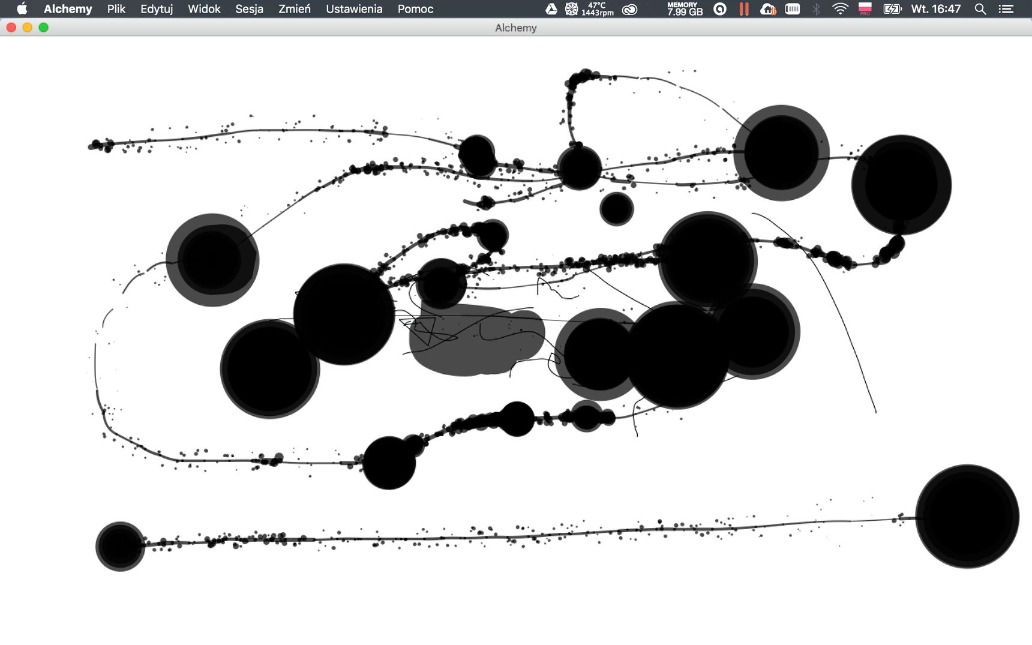Open the Wi-Fi status menu

(840, 8)
